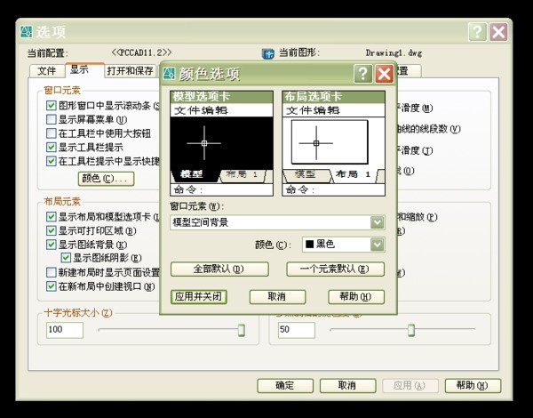This screenshot has height=418, width=533.
Task: Click the AutoCAD icon in 颜色选项 title bar
Action: tap(170, 74)
